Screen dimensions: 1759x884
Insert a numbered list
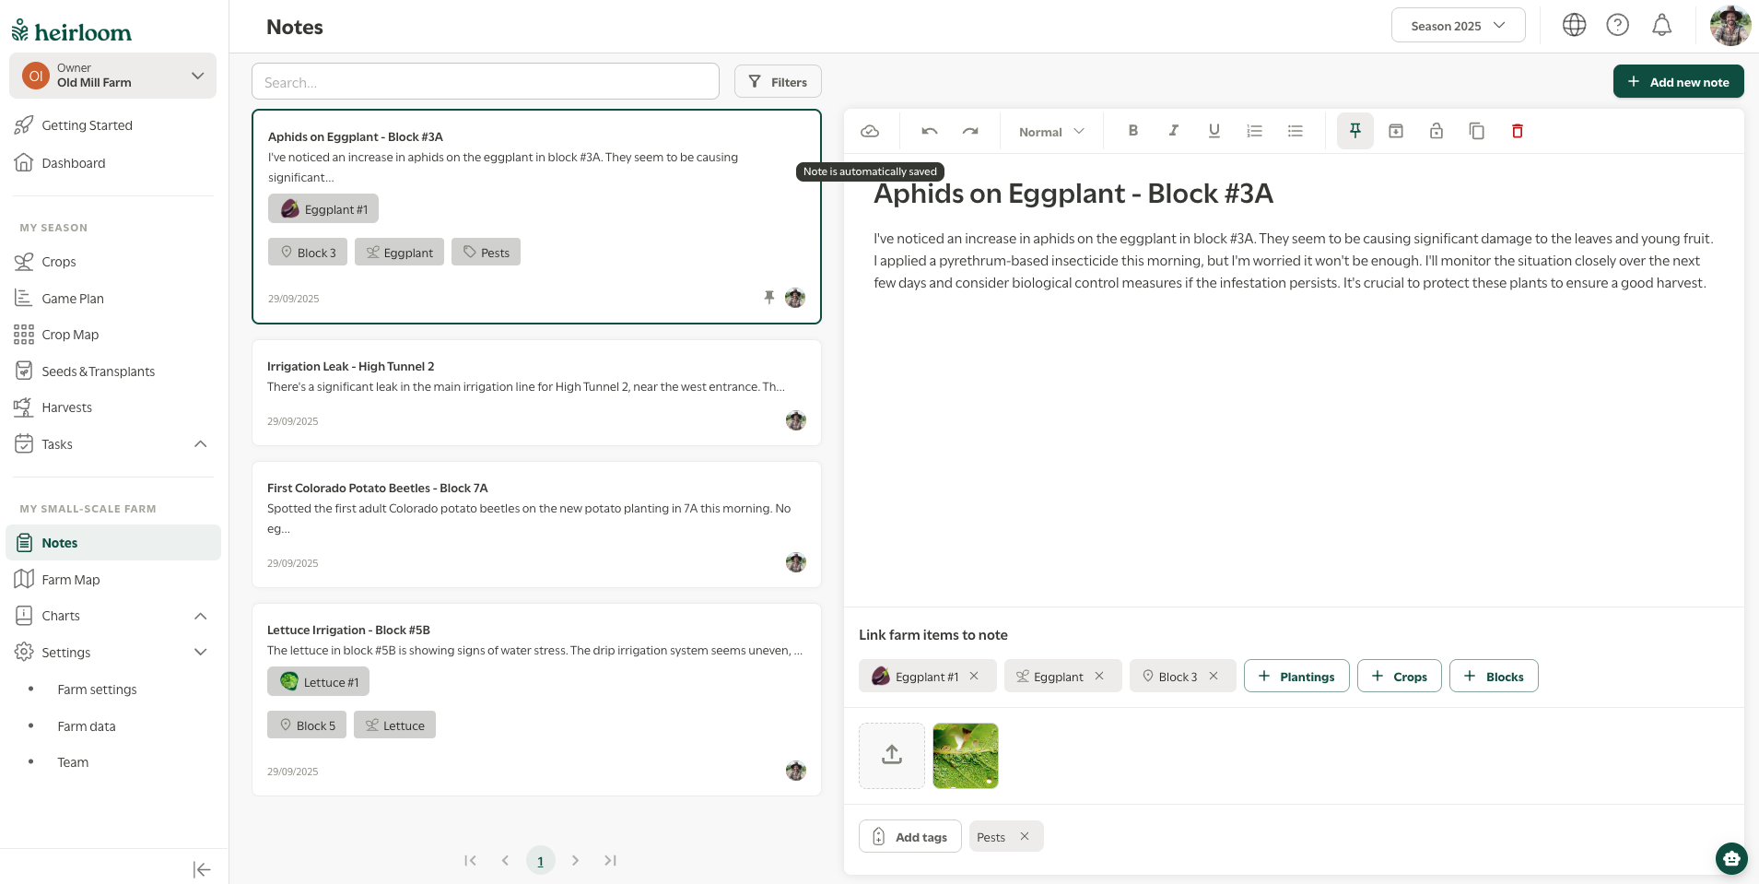1254,132
